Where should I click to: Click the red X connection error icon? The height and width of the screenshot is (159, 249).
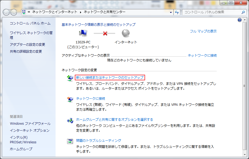click(105, 34)
